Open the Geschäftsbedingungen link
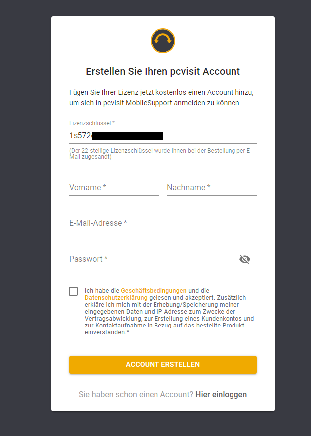The image size is (311, 436). point(154,290)
